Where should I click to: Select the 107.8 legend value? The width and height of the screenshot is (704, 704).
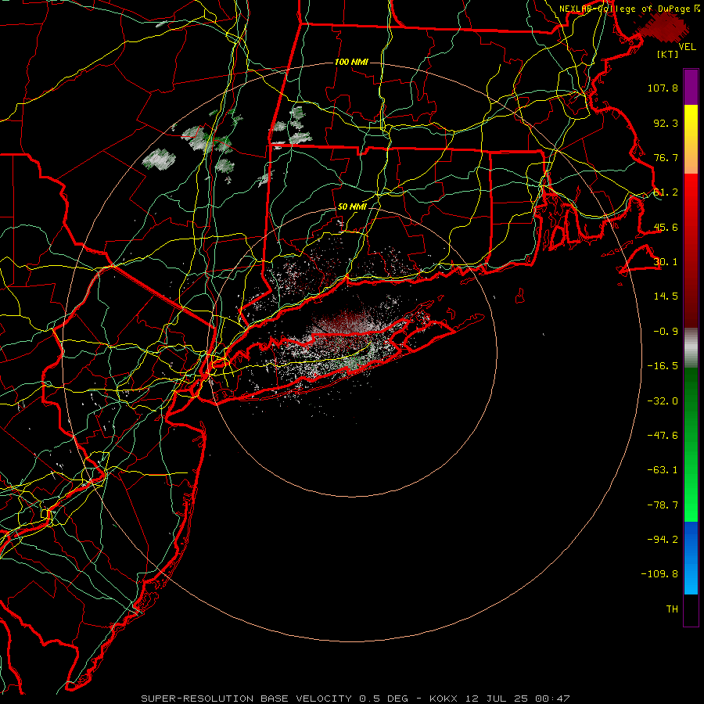pyautogui.click(x=663, y=88)
